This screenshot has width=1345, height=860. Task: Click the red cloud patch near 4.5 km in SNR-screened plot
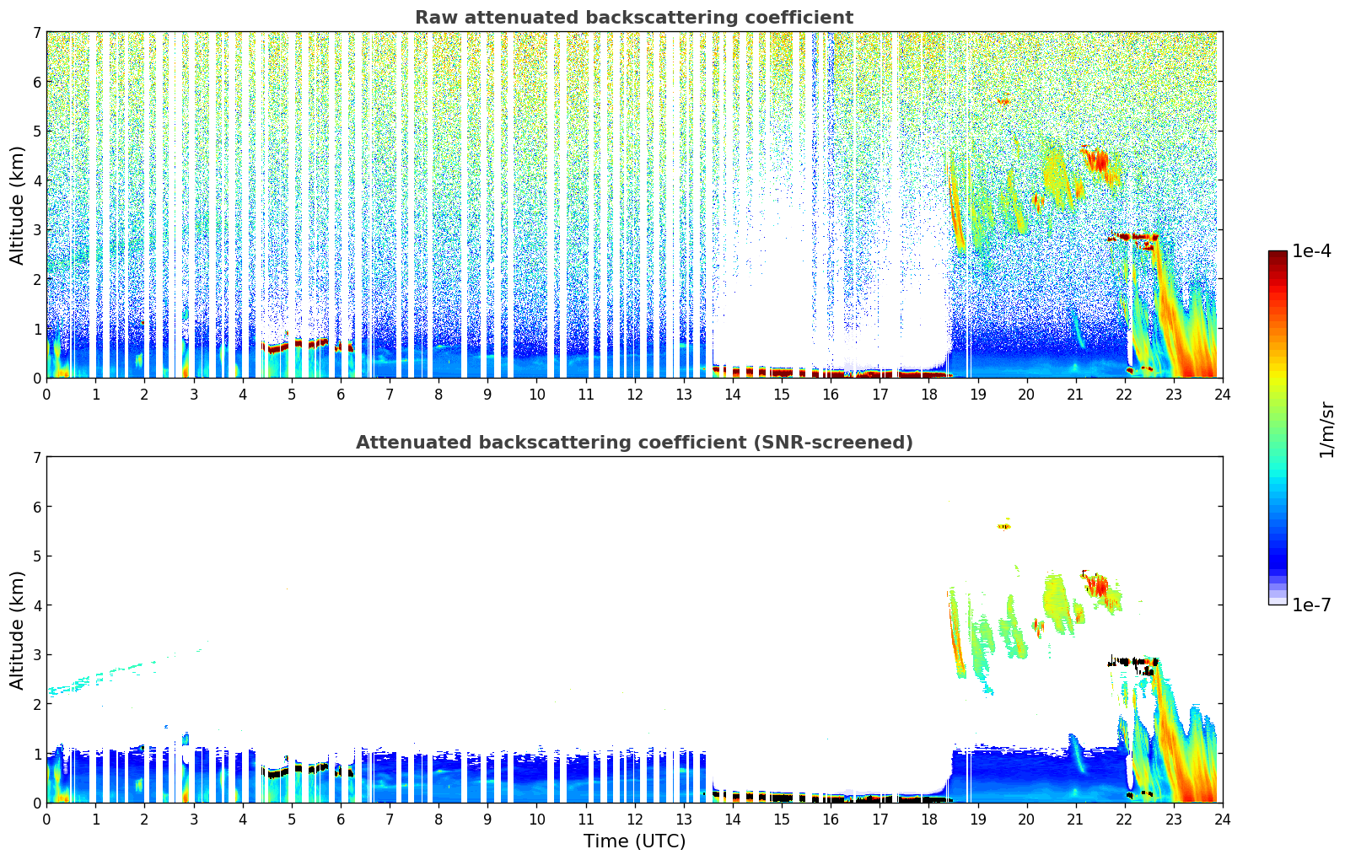[x=1096, y=584]
